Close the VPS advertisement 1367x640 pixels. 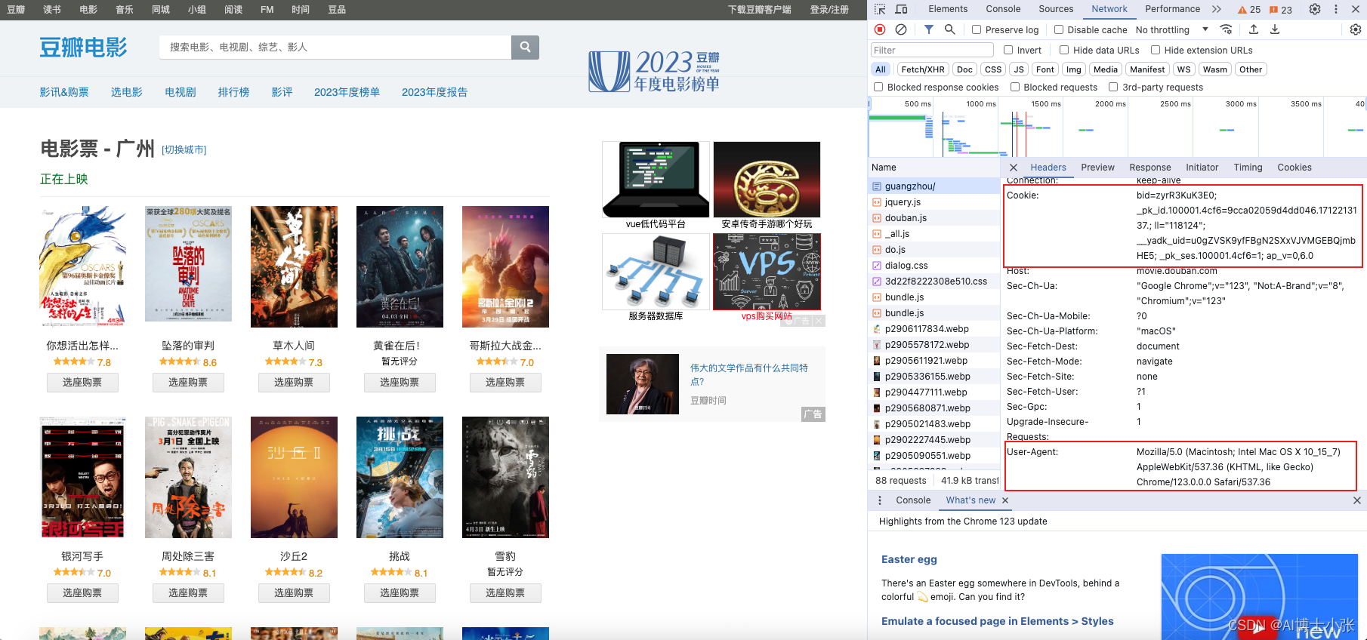coord(819,321)
